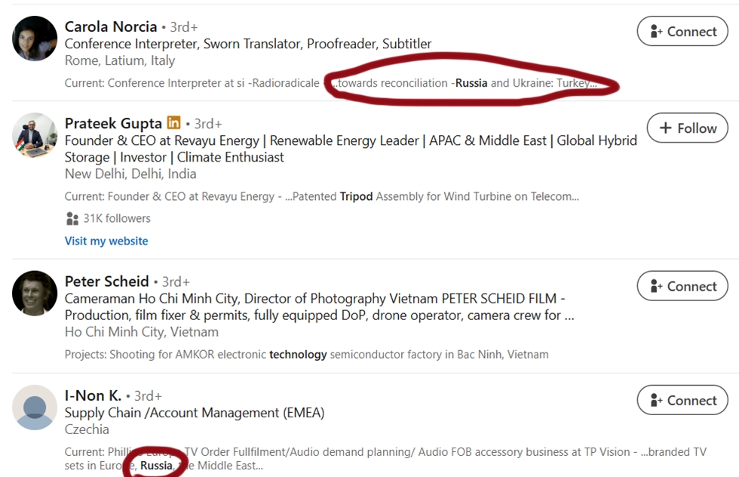Click the Czechia location text
739x477 pixels.
click(x=87, y=429)
